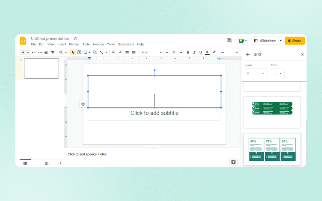The width and height of the screenshot is (322, 201).
Task: Choose the select cursor tool
Action: tap(73, 53)
